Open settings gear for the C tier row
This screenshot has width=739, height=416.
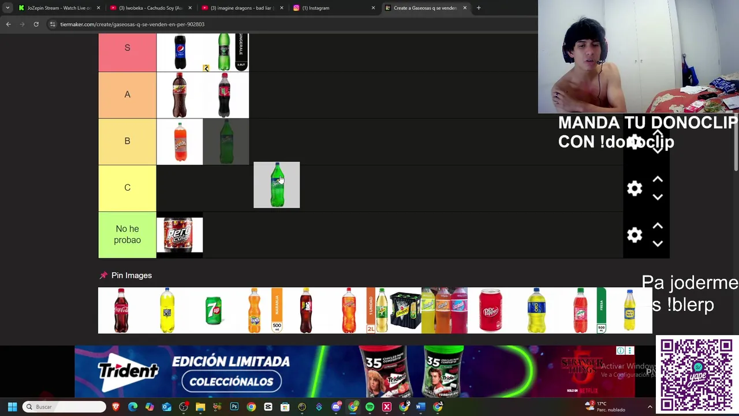coord(635,188)
